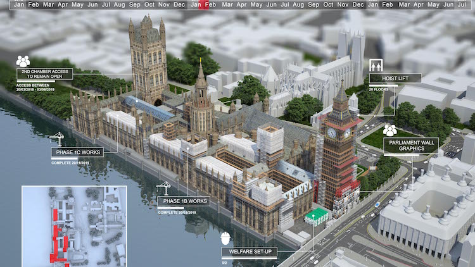Click the Feb next to the highlighted Jan
475x267 pixels.
tap(211, 4)
